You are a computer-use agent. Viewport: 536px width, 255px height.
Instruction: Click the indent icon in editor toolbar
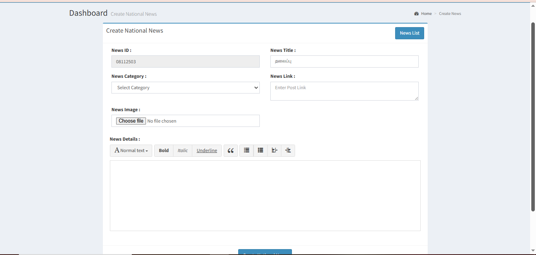tap(288, 150)
